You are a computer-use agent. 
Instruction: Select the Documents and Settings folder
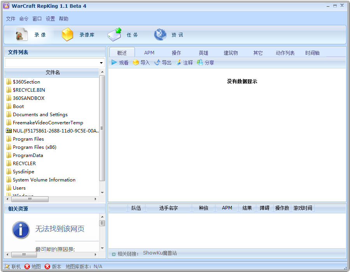point(40,115)
